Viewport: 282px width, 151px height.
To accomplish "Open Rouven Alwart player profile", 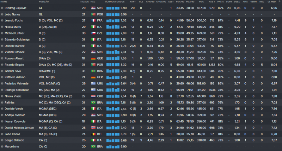I will (15, 58).
